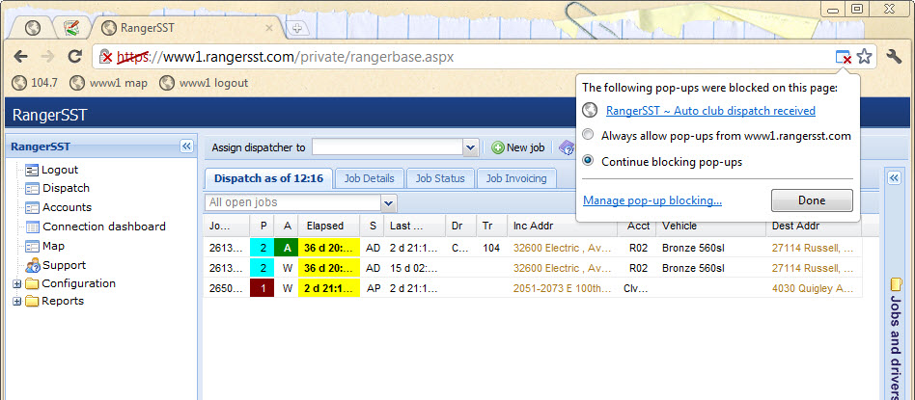915x400 pixels.
Task: Bookmark page with the star icon
Action: click(864, 57)
